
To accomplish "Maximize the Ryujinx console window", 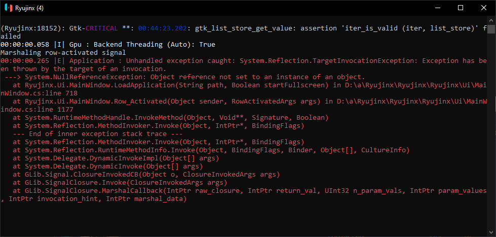I will (461, 8).
